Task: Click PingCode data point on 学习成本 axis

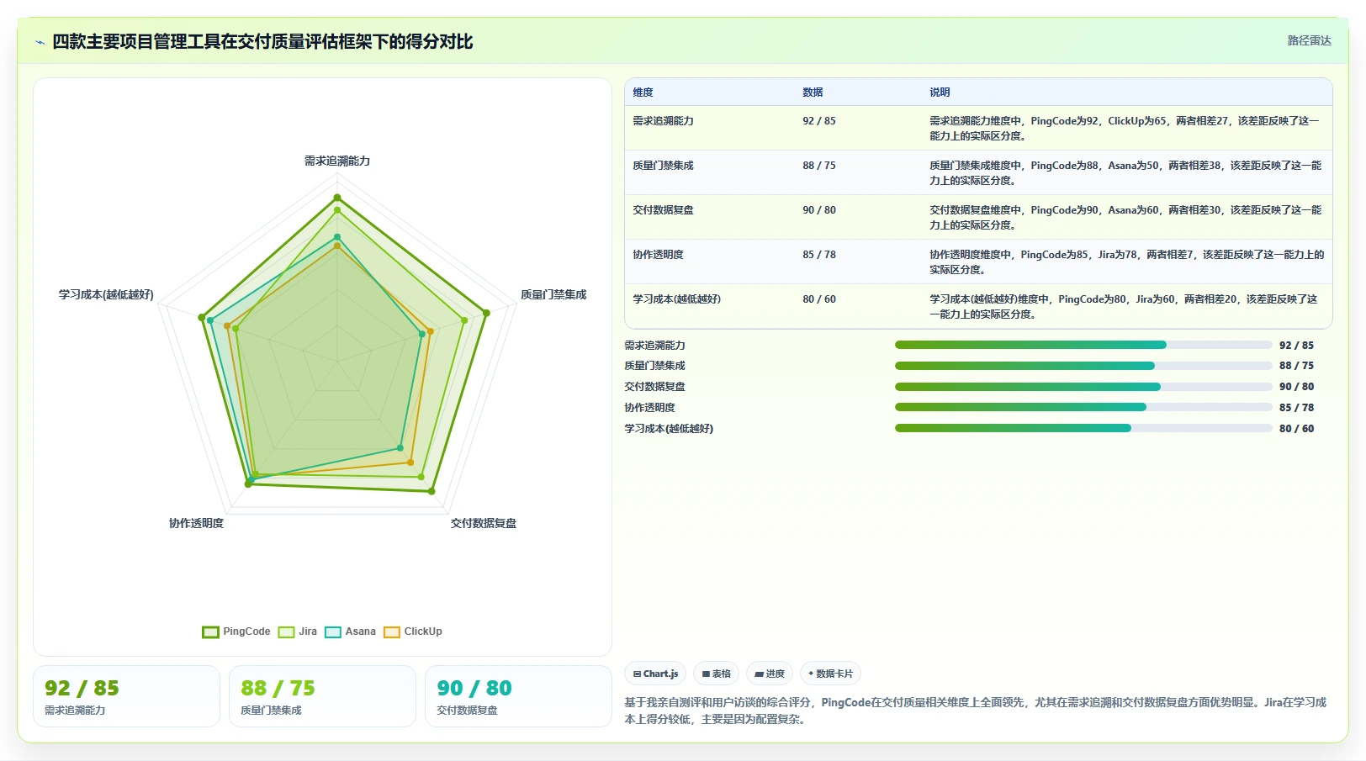Action: (201, 318)
